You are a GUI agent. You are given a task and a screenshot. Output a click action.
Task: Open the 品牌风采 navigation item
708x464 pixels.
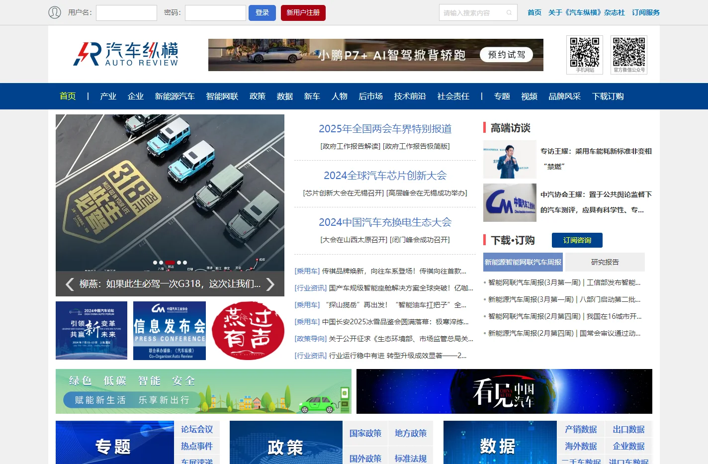[x=565, y=96]
